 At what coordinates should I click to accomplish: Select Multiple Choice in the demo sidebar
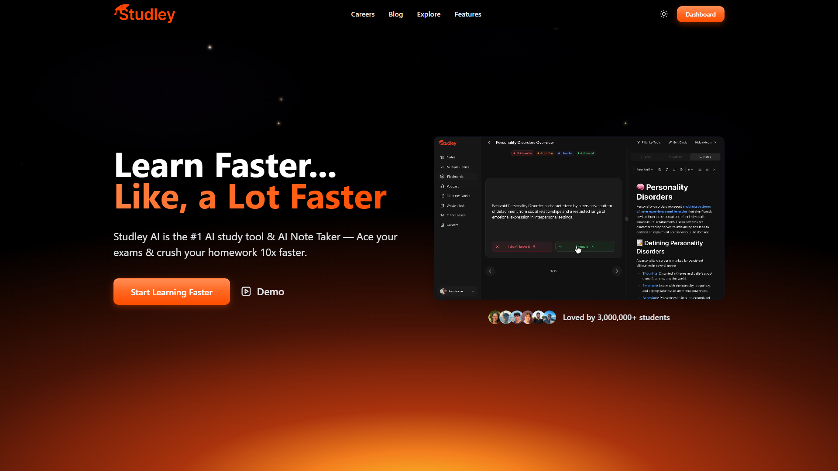(x=455, y=167)
